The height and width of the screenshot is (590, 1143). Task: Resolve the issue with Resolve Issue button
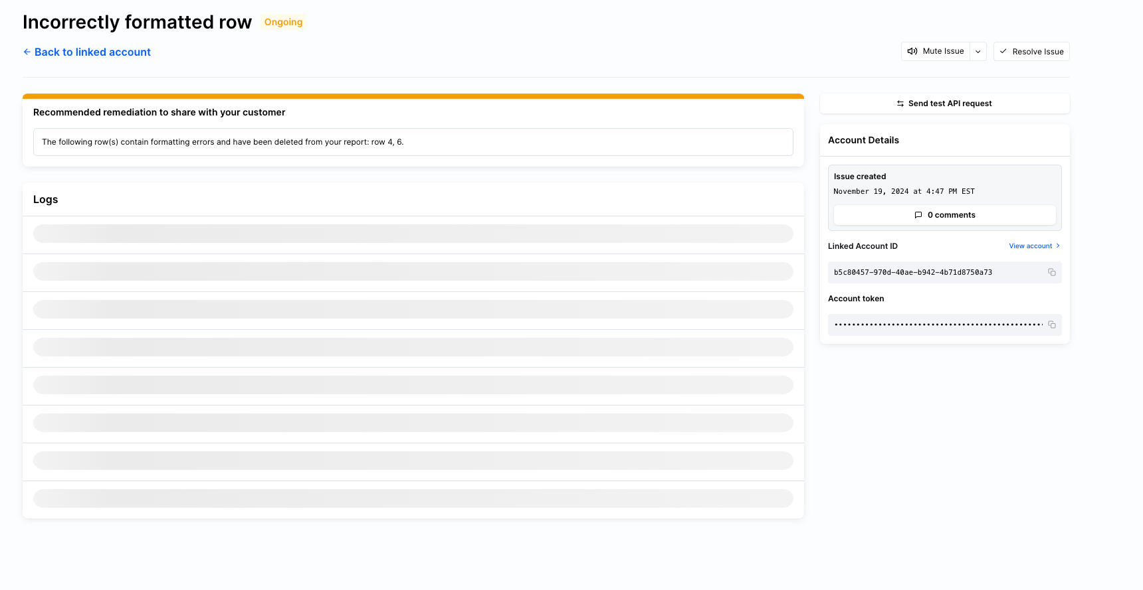point(1031,51)
